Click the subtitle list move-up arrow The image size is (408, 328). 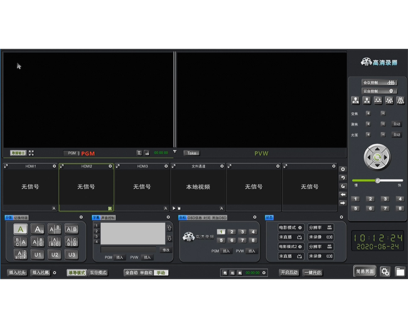[x=169, y=227]
